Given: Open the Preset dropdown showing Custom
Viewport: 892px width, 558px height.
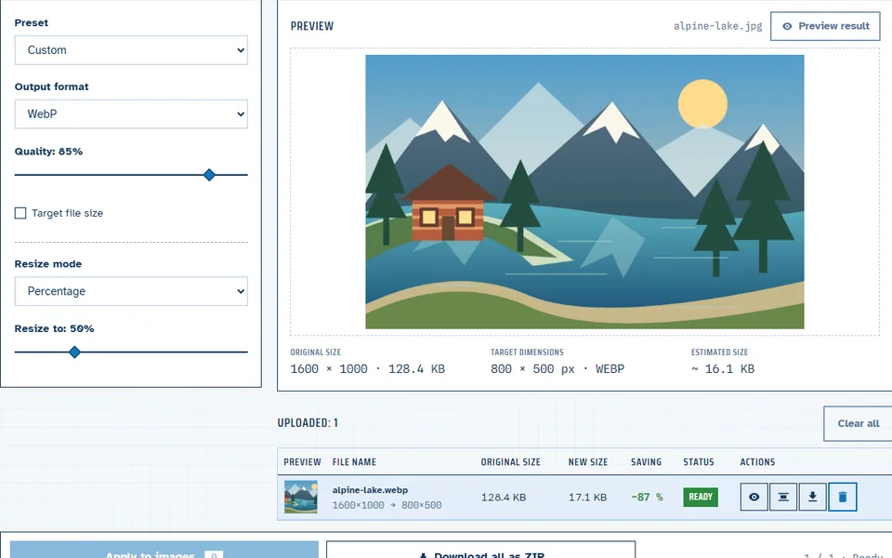Looking at the screenshot, I should (131, 50).
